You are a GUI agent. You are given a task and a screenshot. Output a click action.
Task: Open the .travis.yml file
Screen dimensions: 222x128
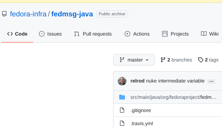point(142,123)
